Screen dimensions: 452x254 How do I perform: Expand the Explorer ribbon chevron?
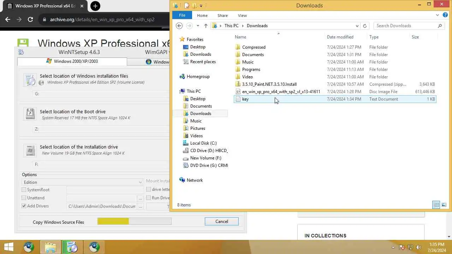438,15
